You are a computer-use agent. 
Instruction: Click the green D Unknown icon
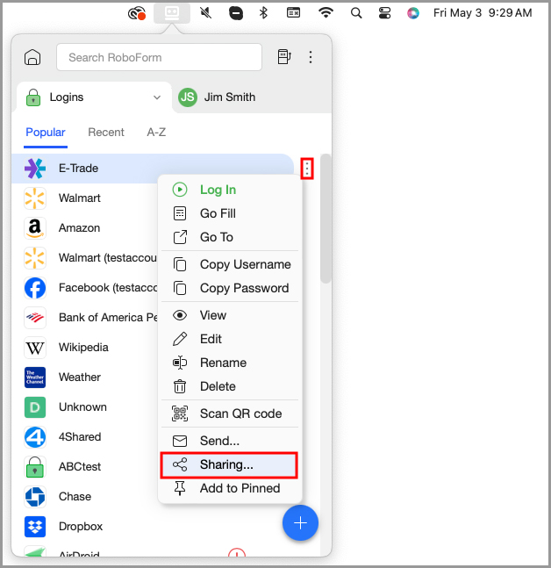click(x=35, y=407)
